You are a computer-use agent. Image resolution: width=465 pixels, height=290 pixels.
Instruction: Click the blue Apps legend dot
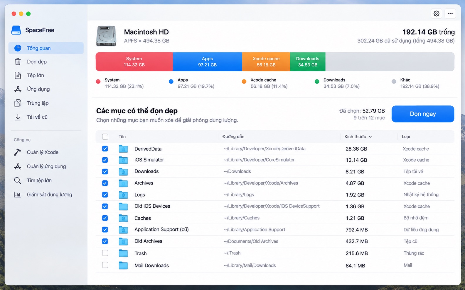(171, 82)
